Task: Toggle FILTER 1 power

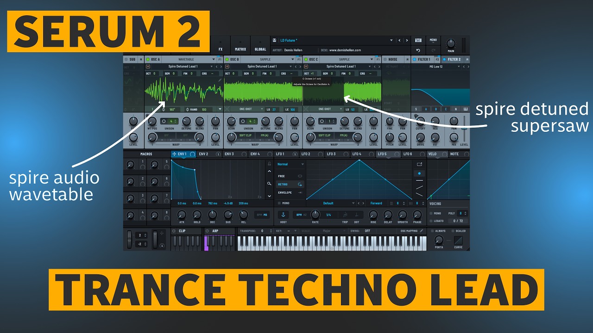Action: click(x=414, y=59)
